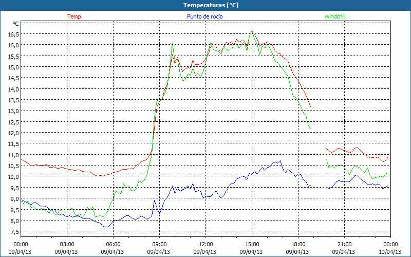The width and height of the screenshot is (411, 257).
Task: Click the 16,0 y-axis value
Action: [14, 45]
